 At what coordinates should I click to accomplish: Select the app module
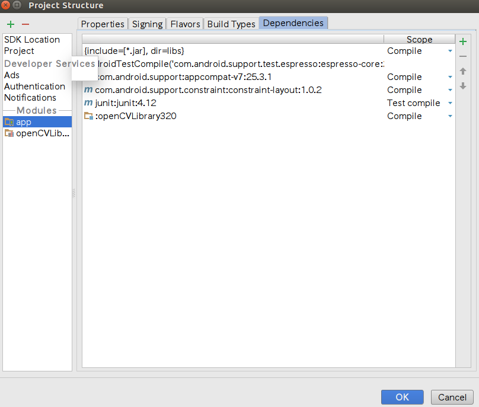[37, 122]
